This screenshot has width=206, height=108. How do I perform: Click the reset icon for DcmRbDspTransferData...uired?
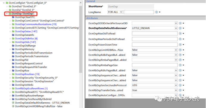pyautogui.click(x=180, y=90)
